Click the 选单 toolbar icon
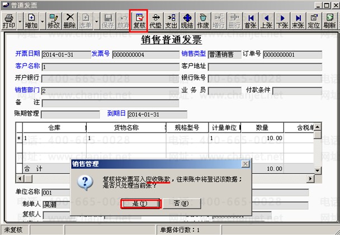The height and width of the screenshot is (235, 340). (x=86, y=21)
